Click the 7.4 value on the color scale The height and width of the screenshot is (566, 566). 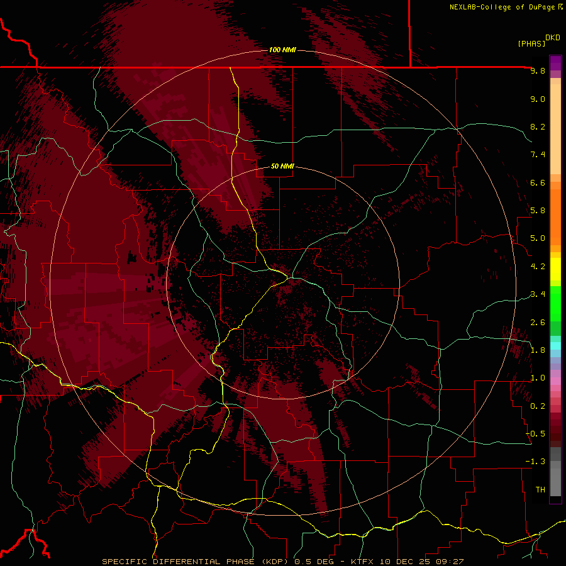tap(538, 155)
